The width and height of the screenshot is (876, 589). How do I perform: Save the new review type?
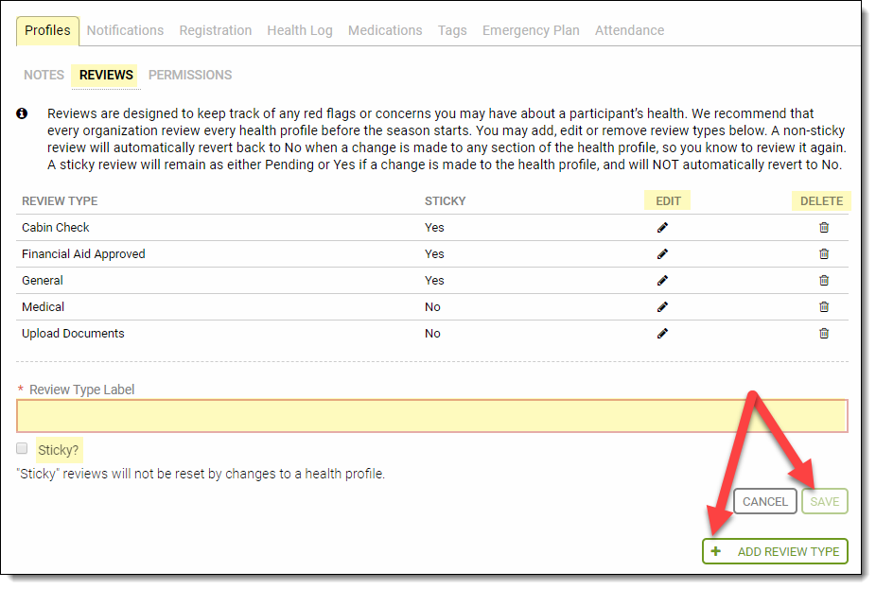(824, 501)
